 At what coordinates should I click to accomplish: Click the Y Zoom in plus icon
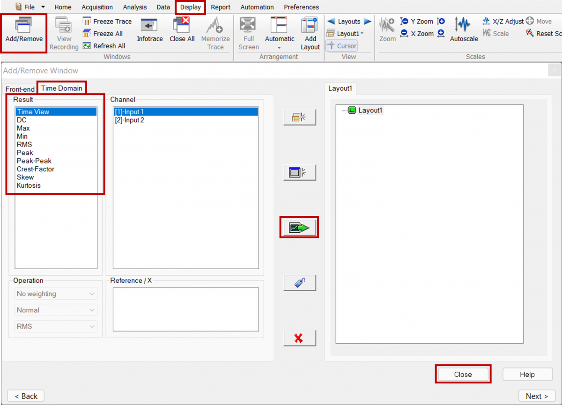pos(441,21)
